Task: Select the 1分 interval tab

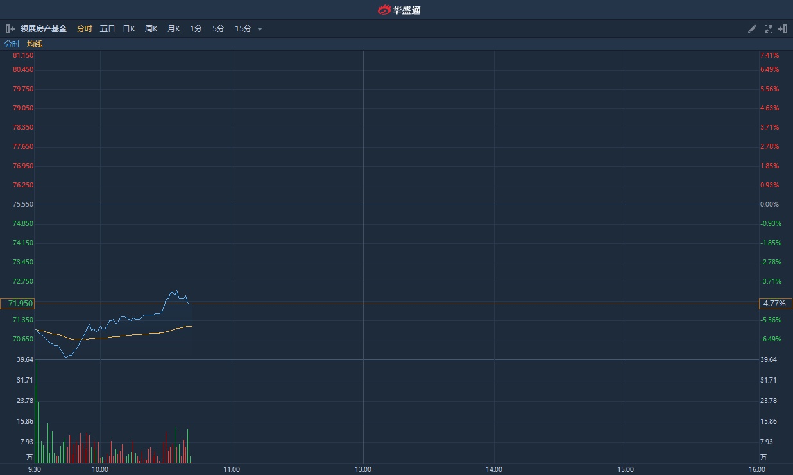Action: [x=196, y=29]
